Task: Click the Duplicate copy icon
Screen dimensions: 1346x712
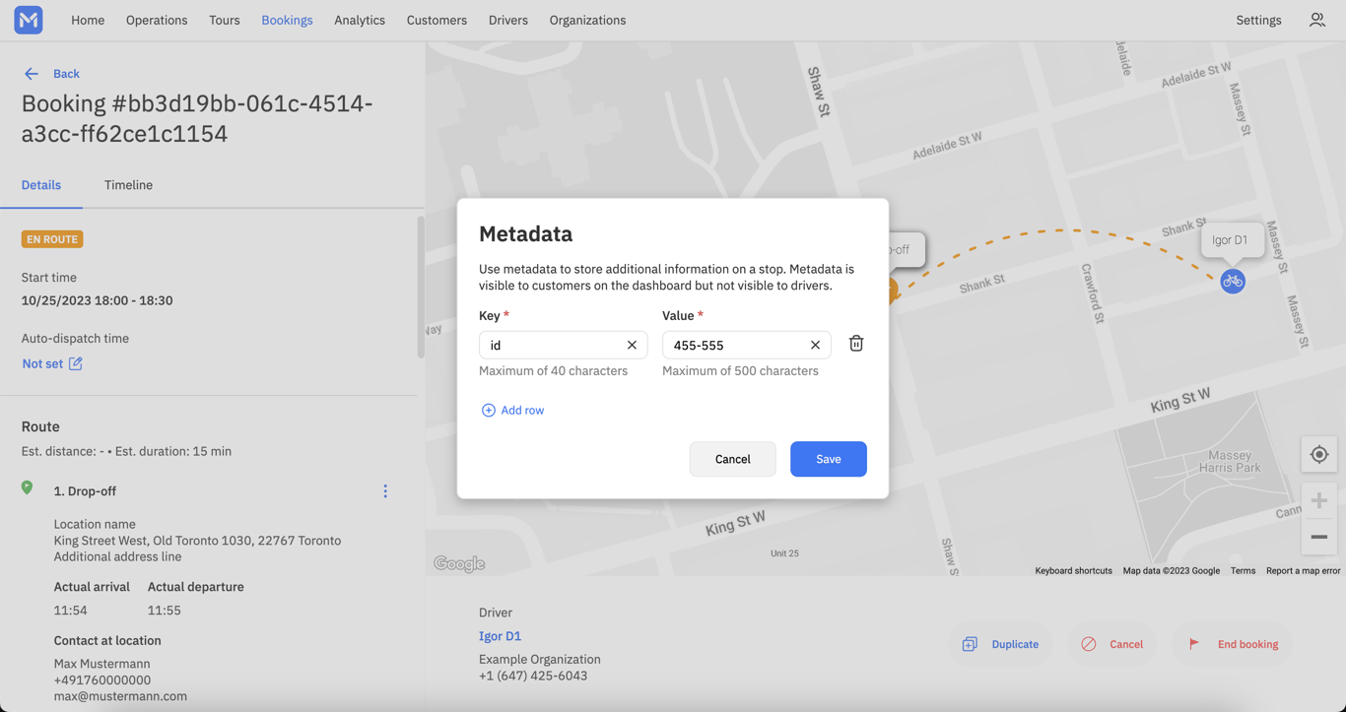Action: tap(970, 644)
